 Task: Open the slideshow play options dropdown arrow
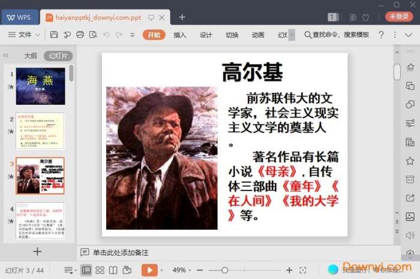(161, 271)
